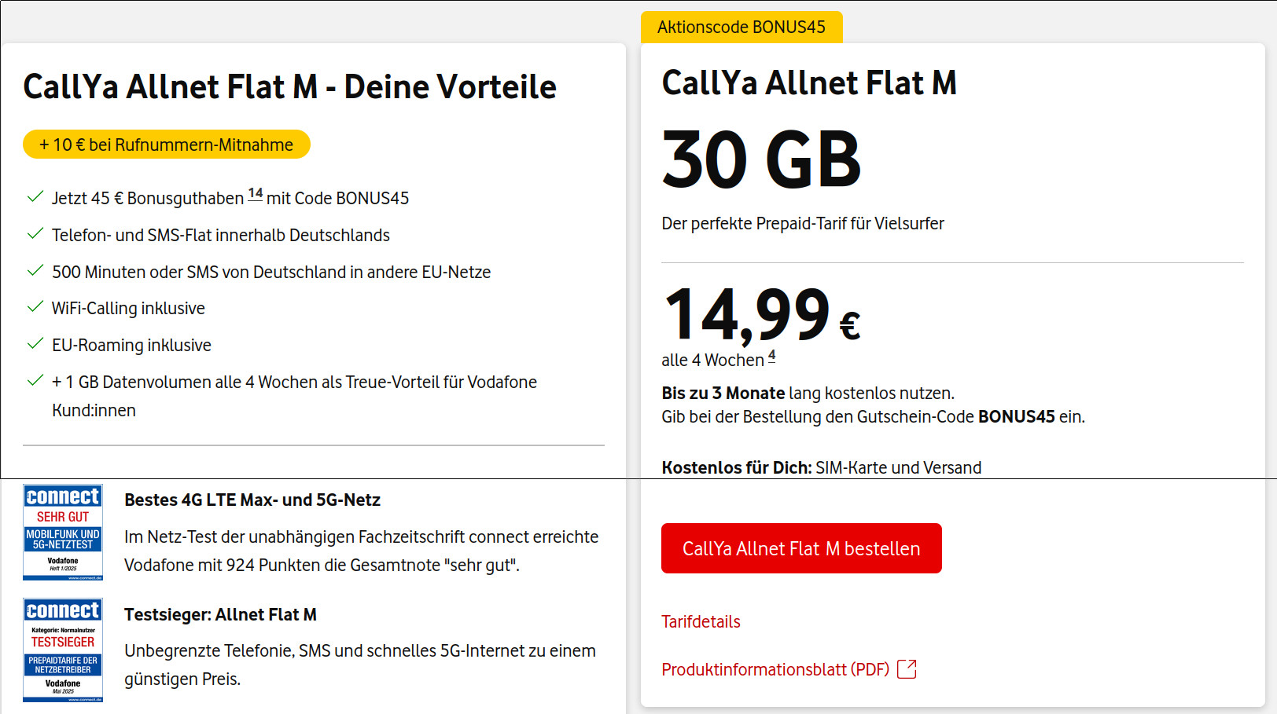Open the Tarifdetails link
This screenshot has width=1277, height=714.
701,622
